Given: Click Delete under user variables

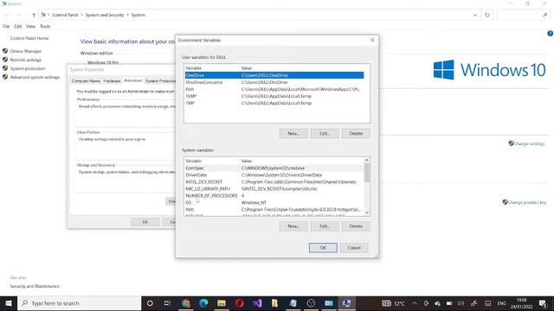Looking at the screenshot, I should pos(356,134).
